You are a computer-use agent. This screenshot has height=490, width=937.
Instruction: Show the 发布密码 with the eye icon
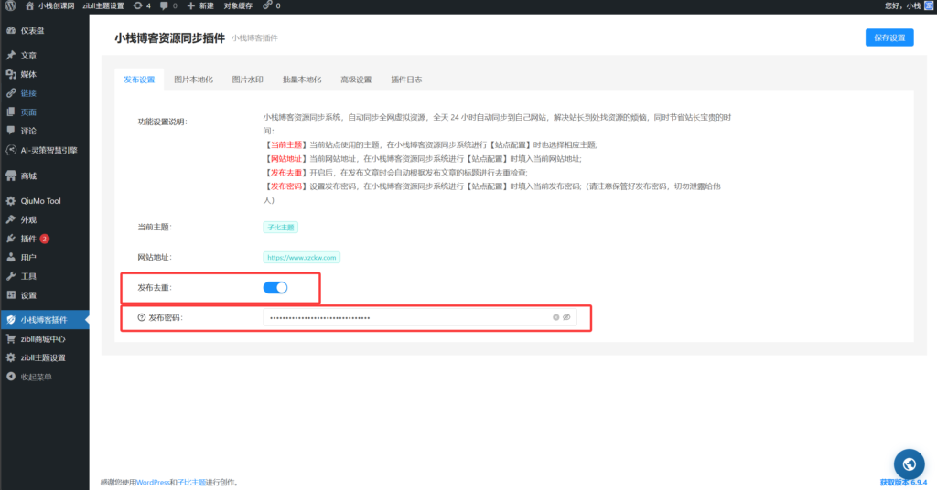click(566, 317)
